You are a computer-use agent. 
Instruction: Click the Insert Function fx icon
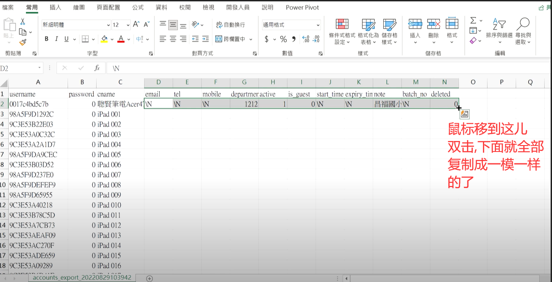tap(96, 68)
